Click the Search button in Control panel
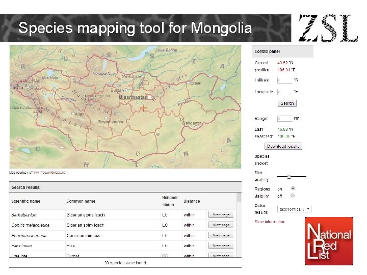Screen dimensions: 367x275 point(287,103)
